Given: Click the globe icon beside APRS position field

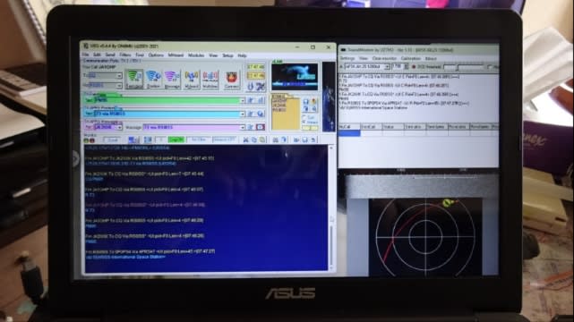Looking at the screenshot, I should [x=261, y=114].
